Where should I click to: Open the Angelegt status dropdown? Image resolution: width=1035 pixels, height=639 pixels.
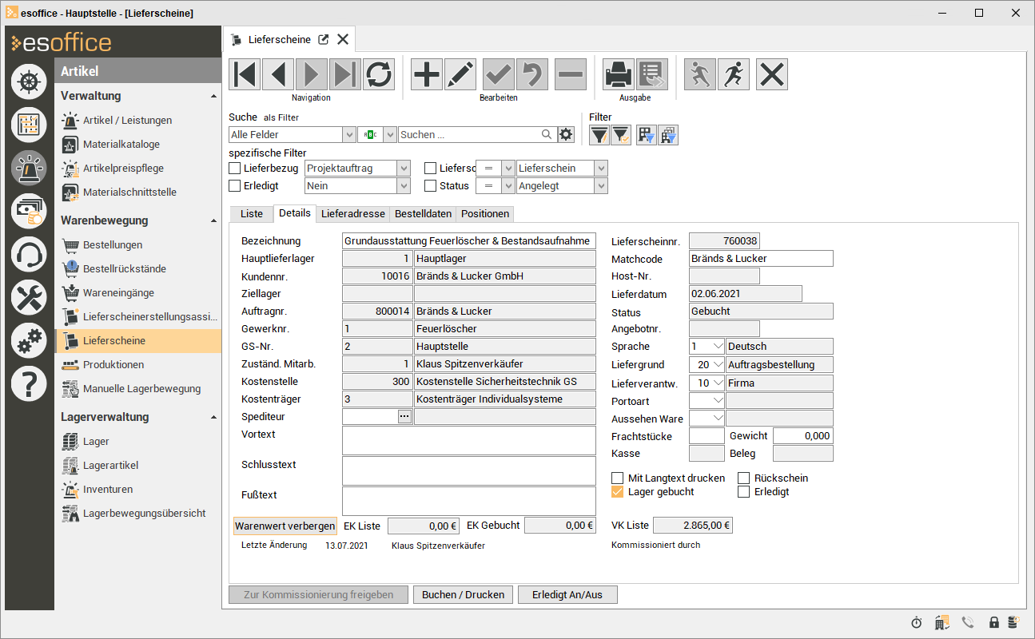point(601,186)
